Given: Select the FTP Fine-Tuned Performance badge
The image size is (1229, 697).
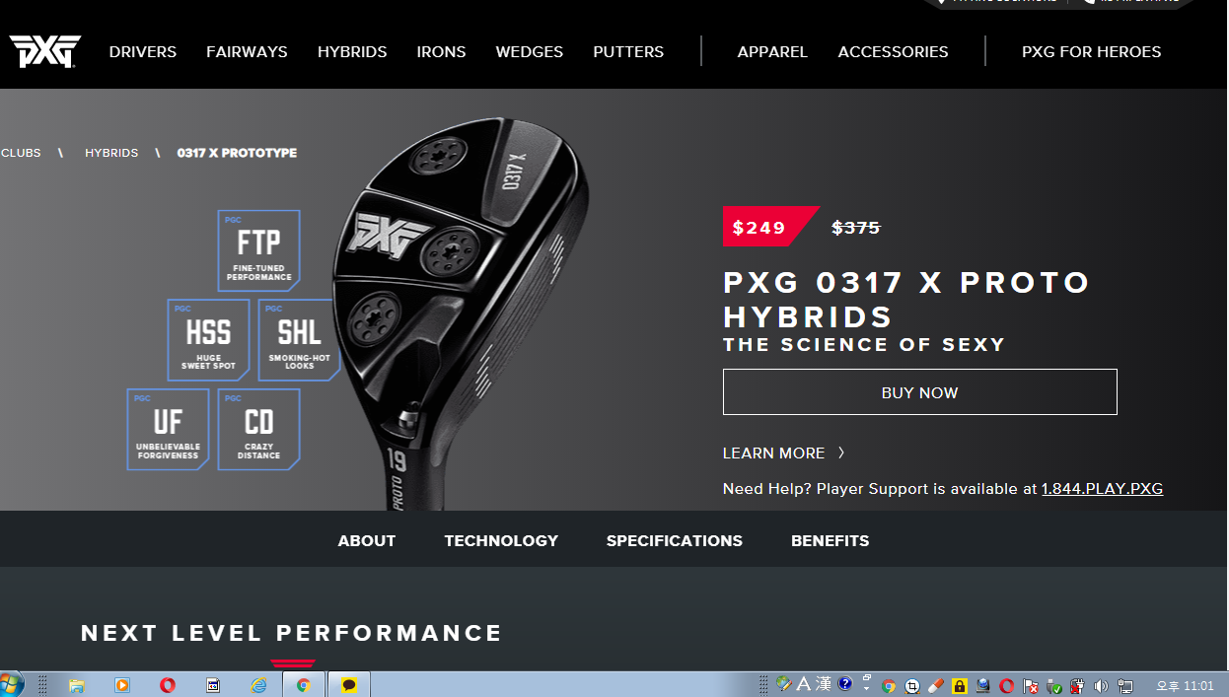Looking at the screenshot, I should pos(258,250).
